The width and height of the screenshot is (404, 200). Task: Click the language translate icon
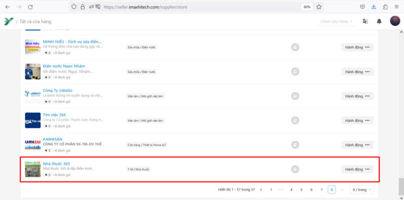[365, 22]
